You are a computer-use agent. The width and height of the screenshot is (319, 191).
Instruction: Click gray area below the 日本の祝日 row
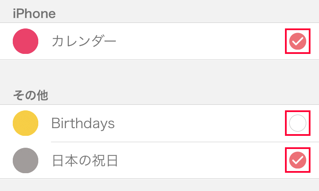pyautogui.click(x=159, y=185)
